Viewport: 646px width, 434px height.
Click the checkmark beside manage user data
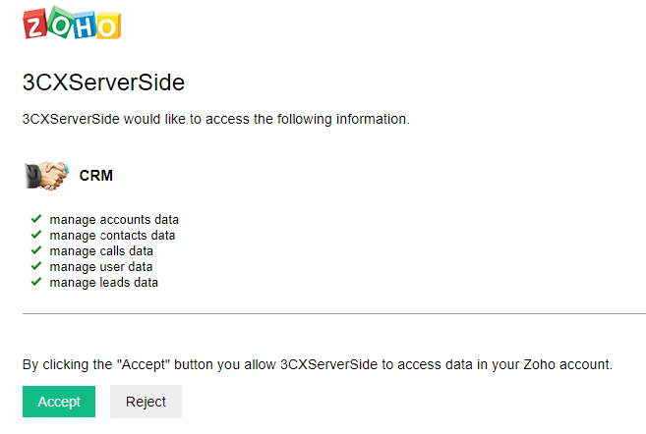36,265
